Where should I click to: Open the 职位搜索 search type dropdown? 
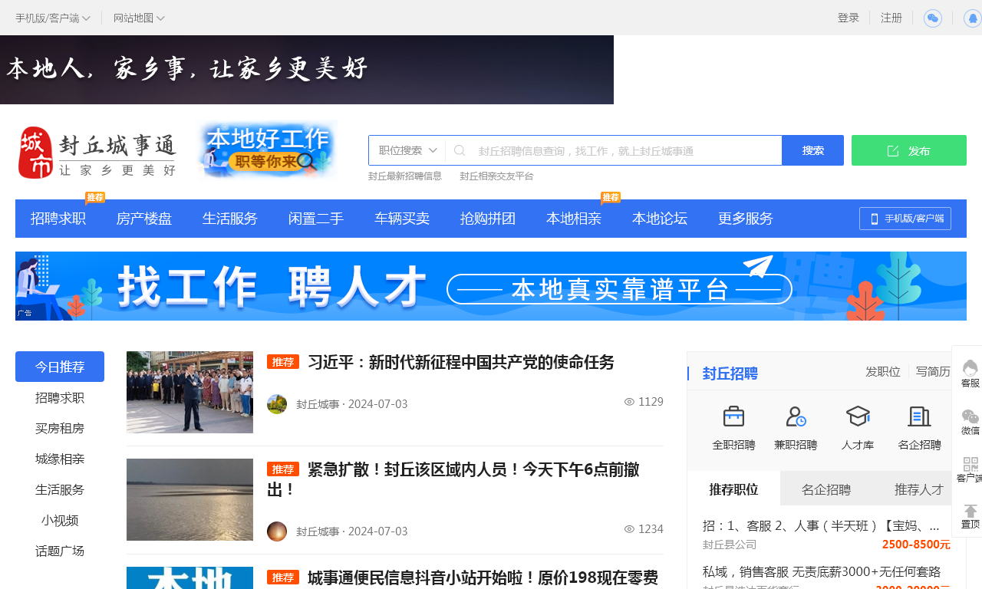pyautogui.click(x=407, y=150)
